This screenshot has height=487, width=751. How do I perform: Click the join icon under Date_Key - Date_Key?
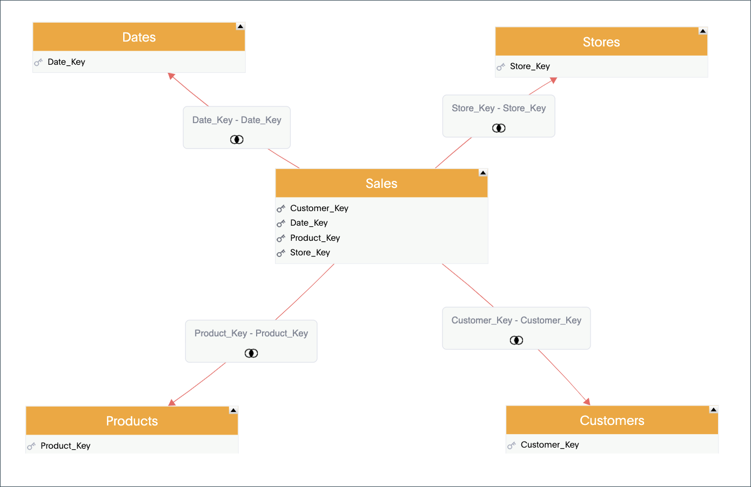pyautogui.click(x=237, y=139)
